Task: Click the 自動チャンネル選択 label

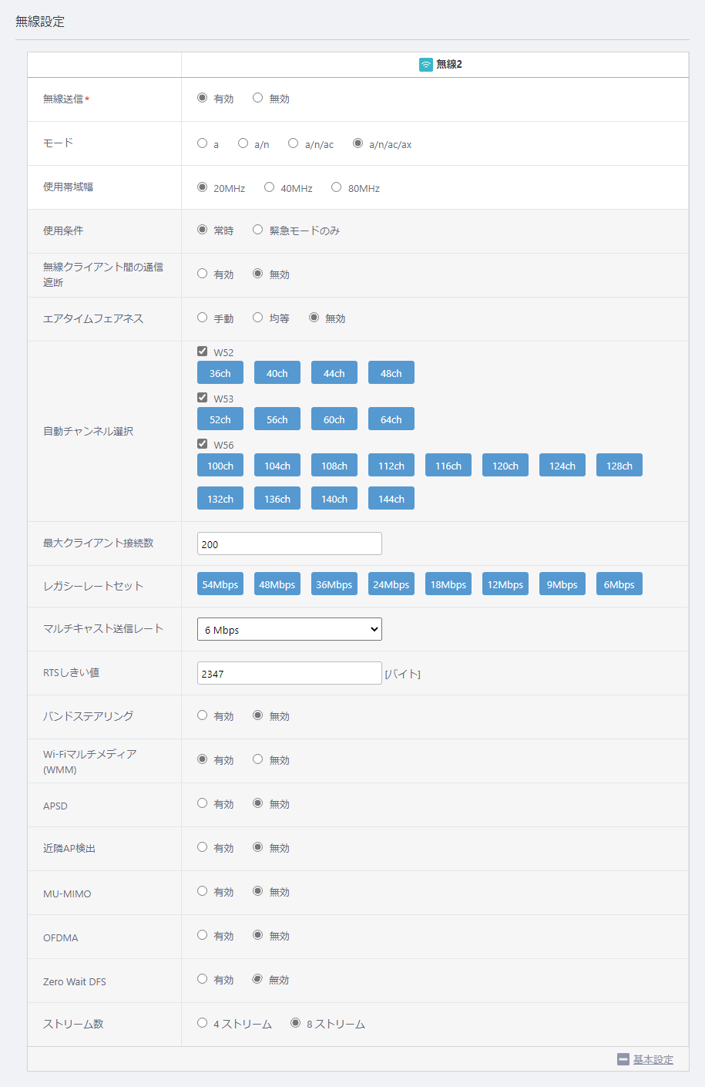Action: tap(89, 431)
